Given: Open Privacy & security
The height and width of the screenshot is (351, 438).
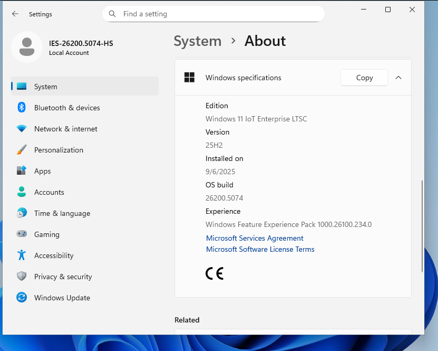Looking at the screenshot, I should tap(85, 277).
